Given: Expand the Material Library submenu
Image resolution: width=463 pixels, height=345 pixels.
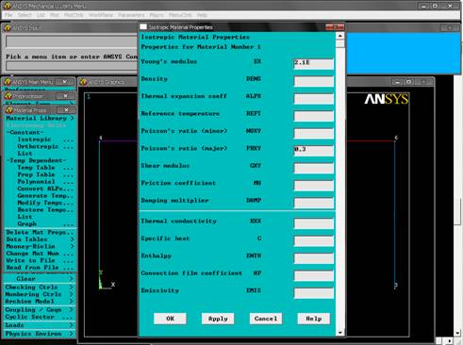Looking at the screenshot, I should (40, 118).
